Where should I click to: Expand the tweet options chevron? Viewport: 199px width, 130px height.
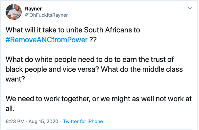coord(190,8)
